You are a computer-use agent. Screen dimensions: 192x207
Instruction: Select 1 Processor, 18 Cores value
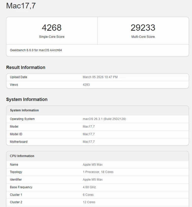(98, 172)
